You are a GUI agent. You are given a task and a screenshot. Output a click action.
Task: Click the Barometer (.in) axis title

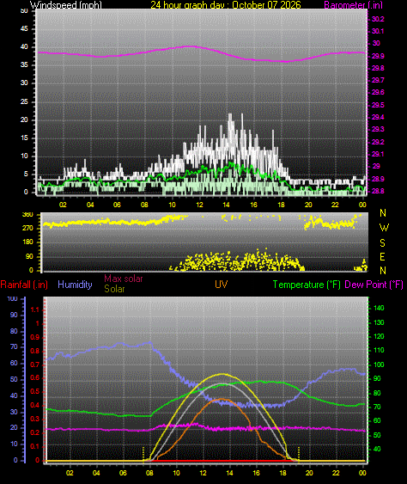coord(354,4)
